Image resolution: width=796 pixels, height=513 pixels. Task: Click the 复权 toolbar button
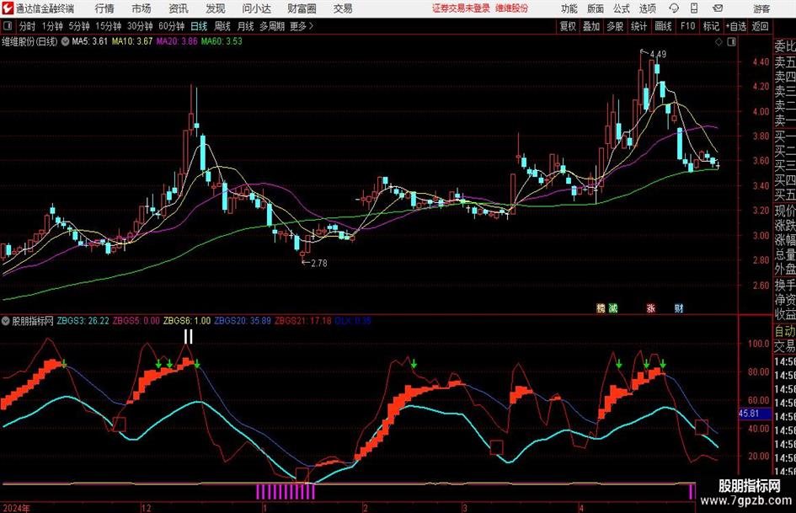(568, 26)
